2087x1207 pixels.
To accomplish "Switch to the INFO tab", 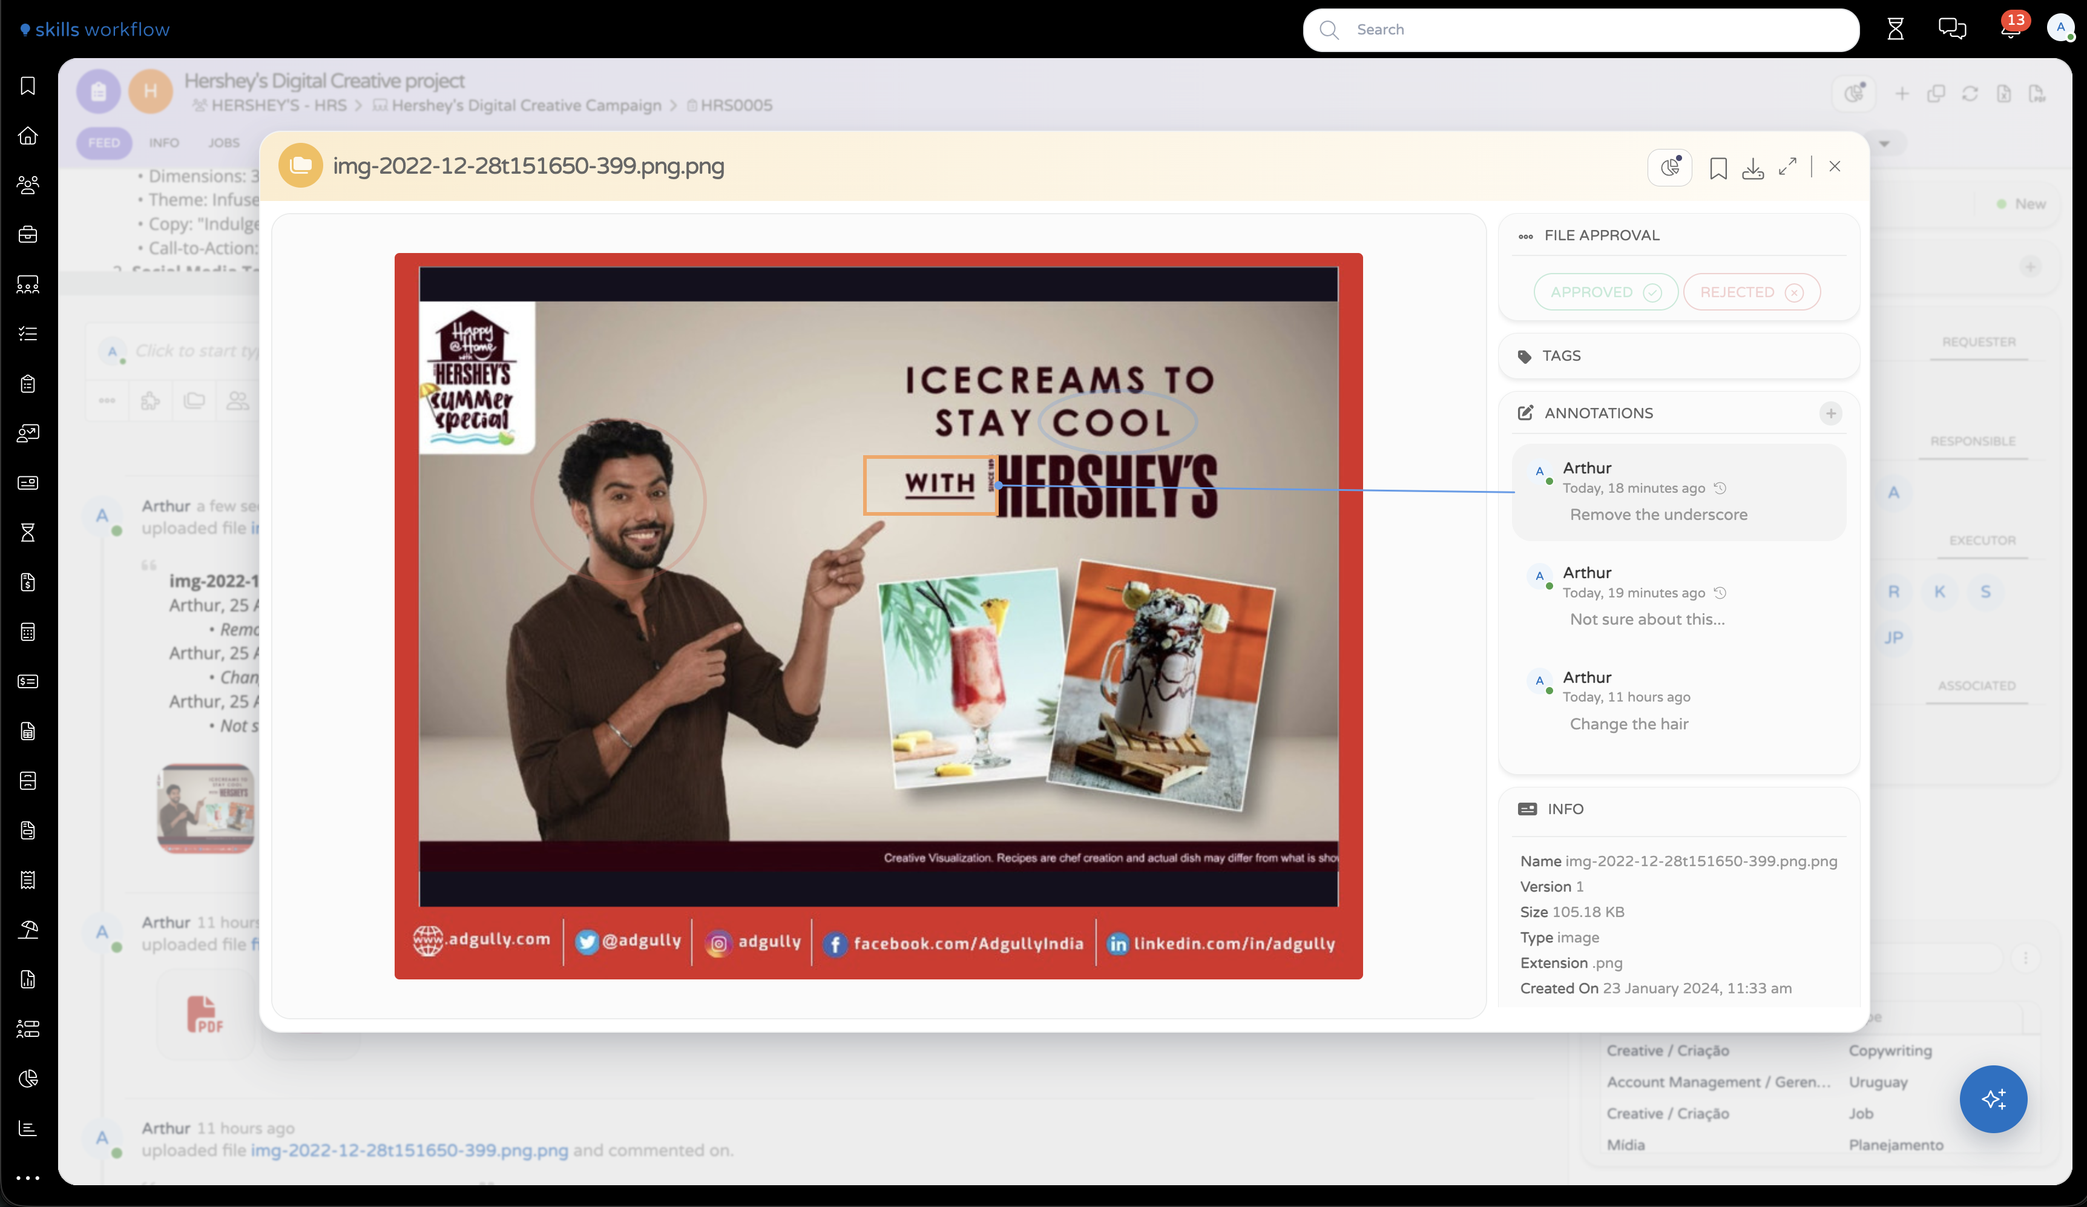I will click(x=164, y=143).
